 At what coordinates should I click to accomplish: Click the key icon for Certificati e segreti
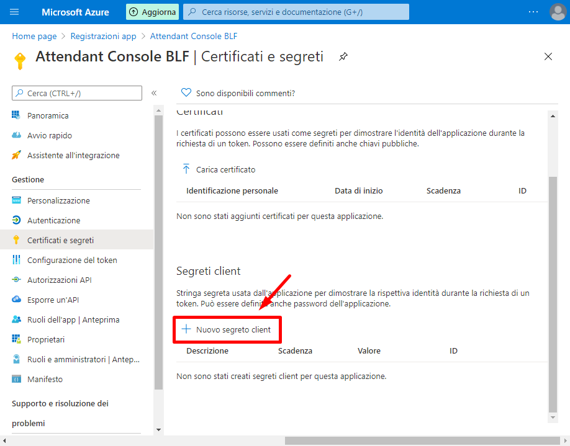pos(16,239)
